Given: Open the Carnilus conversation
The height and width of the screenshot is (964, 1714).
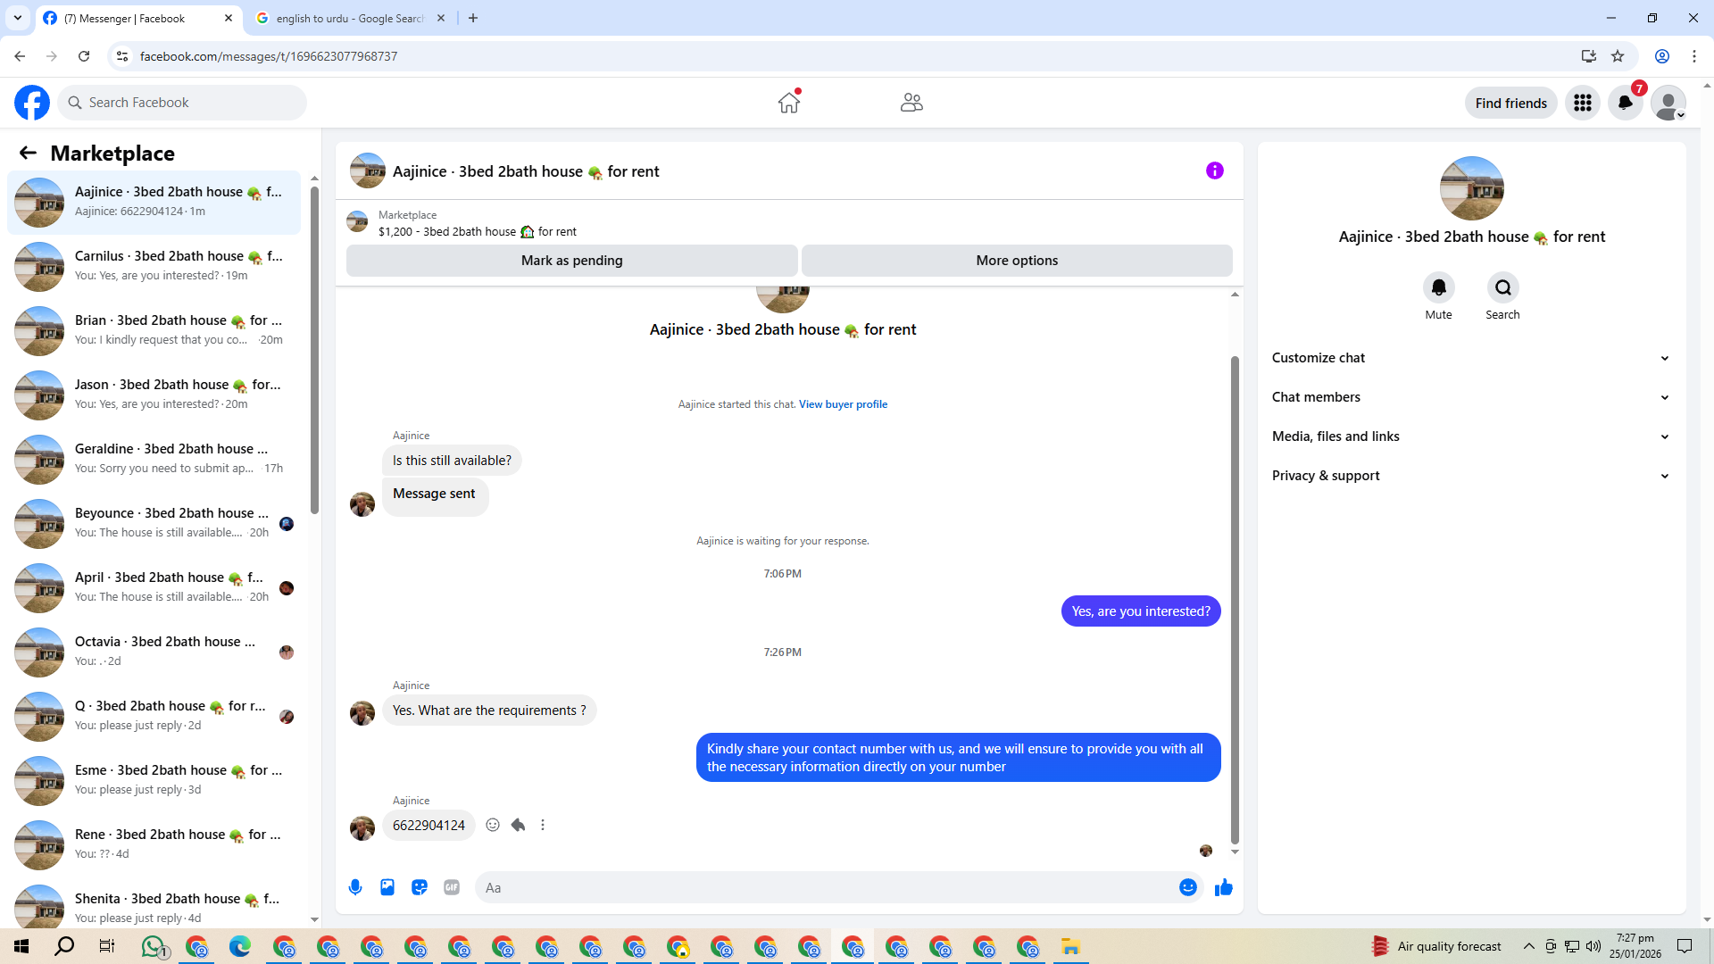Looking at the screenshot, I should (154, 266).
